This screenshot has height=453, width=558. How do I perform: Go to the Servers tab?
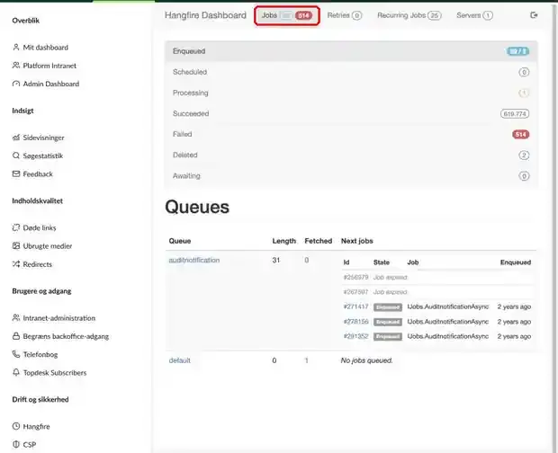point(474,15)
